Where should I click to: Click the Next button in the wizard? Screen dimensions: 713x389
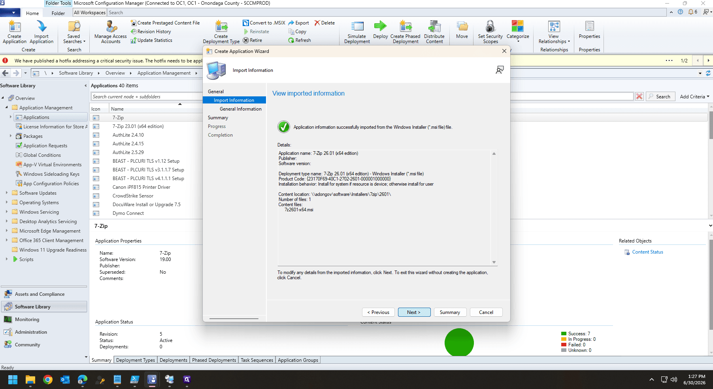(x=414, y=312)
